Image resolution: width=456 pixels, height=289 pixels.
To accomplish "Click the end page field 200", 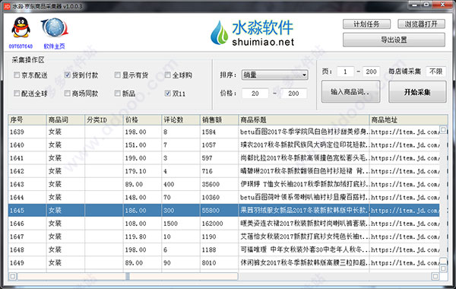I will coord(371,71).
